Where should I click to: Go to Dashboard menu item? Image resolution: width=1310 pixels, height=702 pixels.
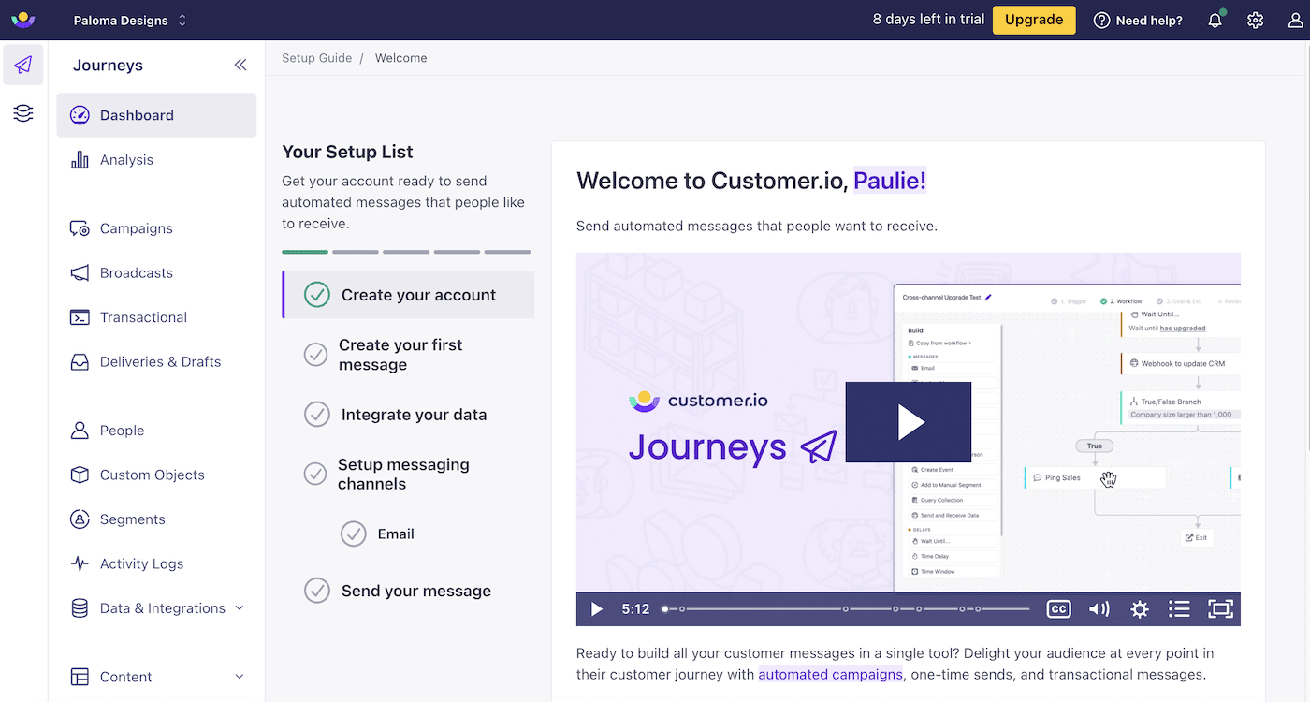156,115
